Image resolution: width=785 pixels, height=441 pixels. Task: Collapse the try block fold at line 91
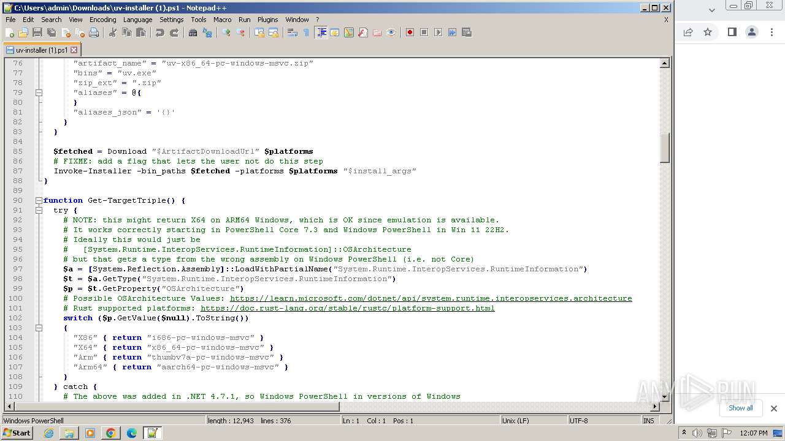(x=39, y=210)
